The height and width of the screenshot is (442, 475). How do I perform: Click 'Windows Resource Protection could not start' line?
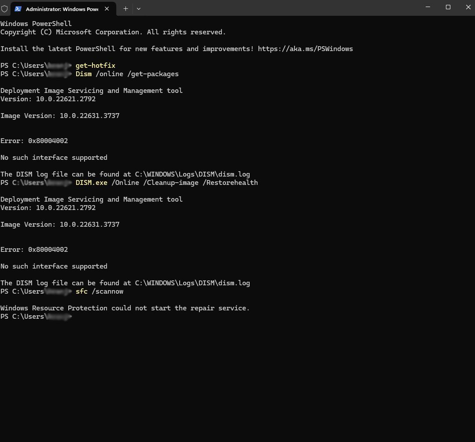pyautogui.click(x=125, y=308)
